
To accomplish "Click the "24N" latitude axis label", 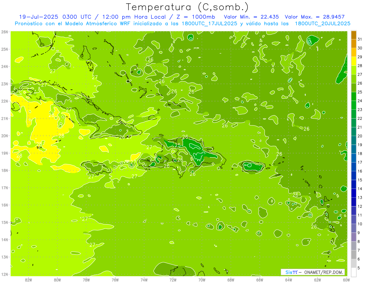I will click(4, 66).
